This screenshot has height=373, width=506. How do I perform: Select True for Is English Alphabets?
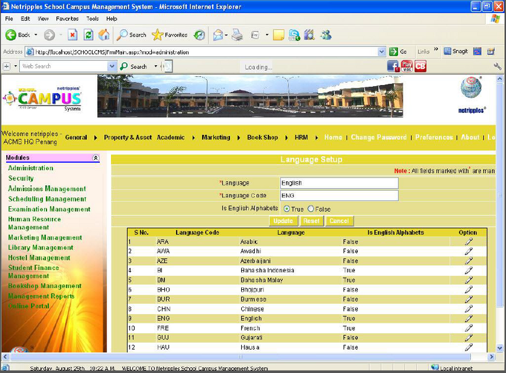coord(286,209)
